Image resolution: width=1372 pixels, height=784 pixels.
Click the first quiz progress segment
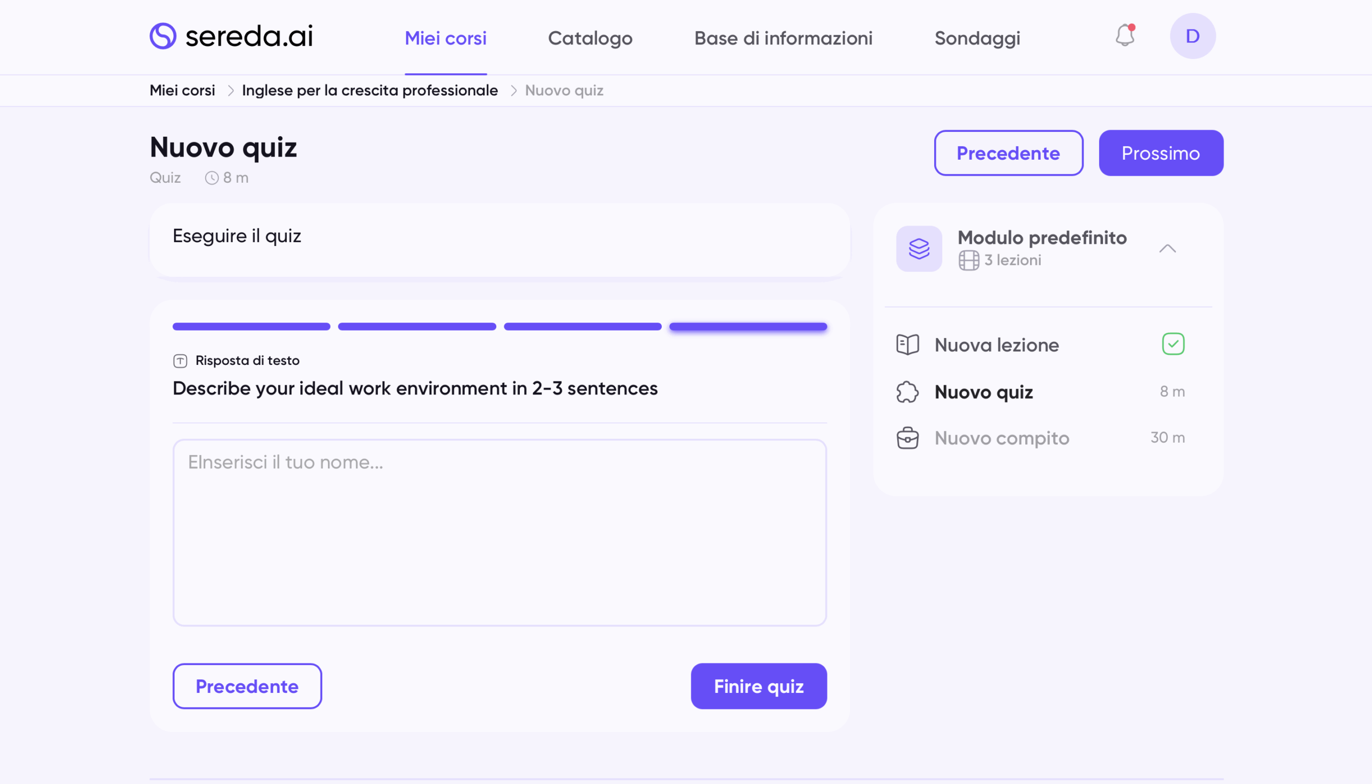point(251,326)
